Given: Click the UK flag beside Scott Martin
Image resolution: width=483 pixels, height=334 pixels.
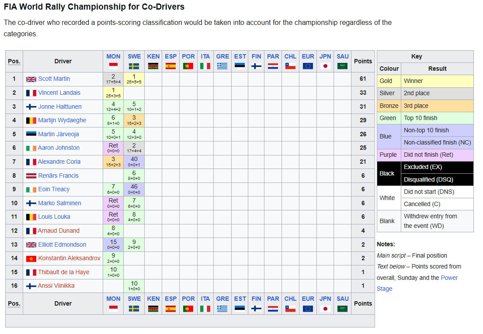Looking at the screenshot, I should [31, 79].
